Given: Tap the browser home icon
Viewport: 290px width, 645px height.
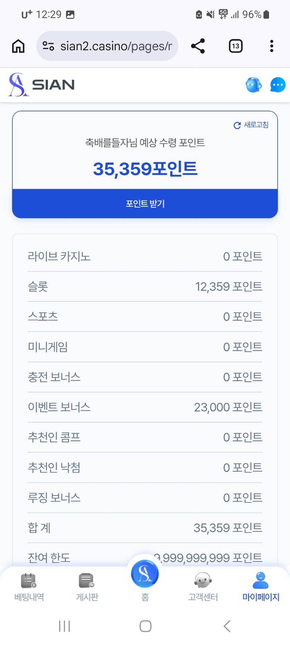Looking at the screenshot, I should coord(18,46).
